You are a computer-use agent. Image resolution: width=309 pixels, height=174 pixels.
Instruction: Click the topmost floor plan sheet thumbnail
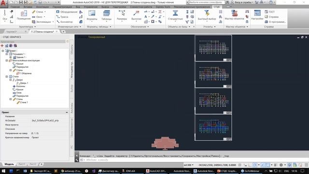pyautogui.click(x=213, y=48)
